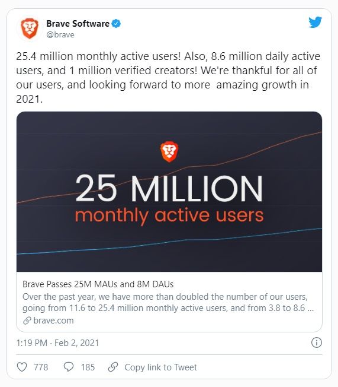Click the Brave lion logo in card image
Image resolution: width=338 pixels, height=387 pixels.
point(169,151)
